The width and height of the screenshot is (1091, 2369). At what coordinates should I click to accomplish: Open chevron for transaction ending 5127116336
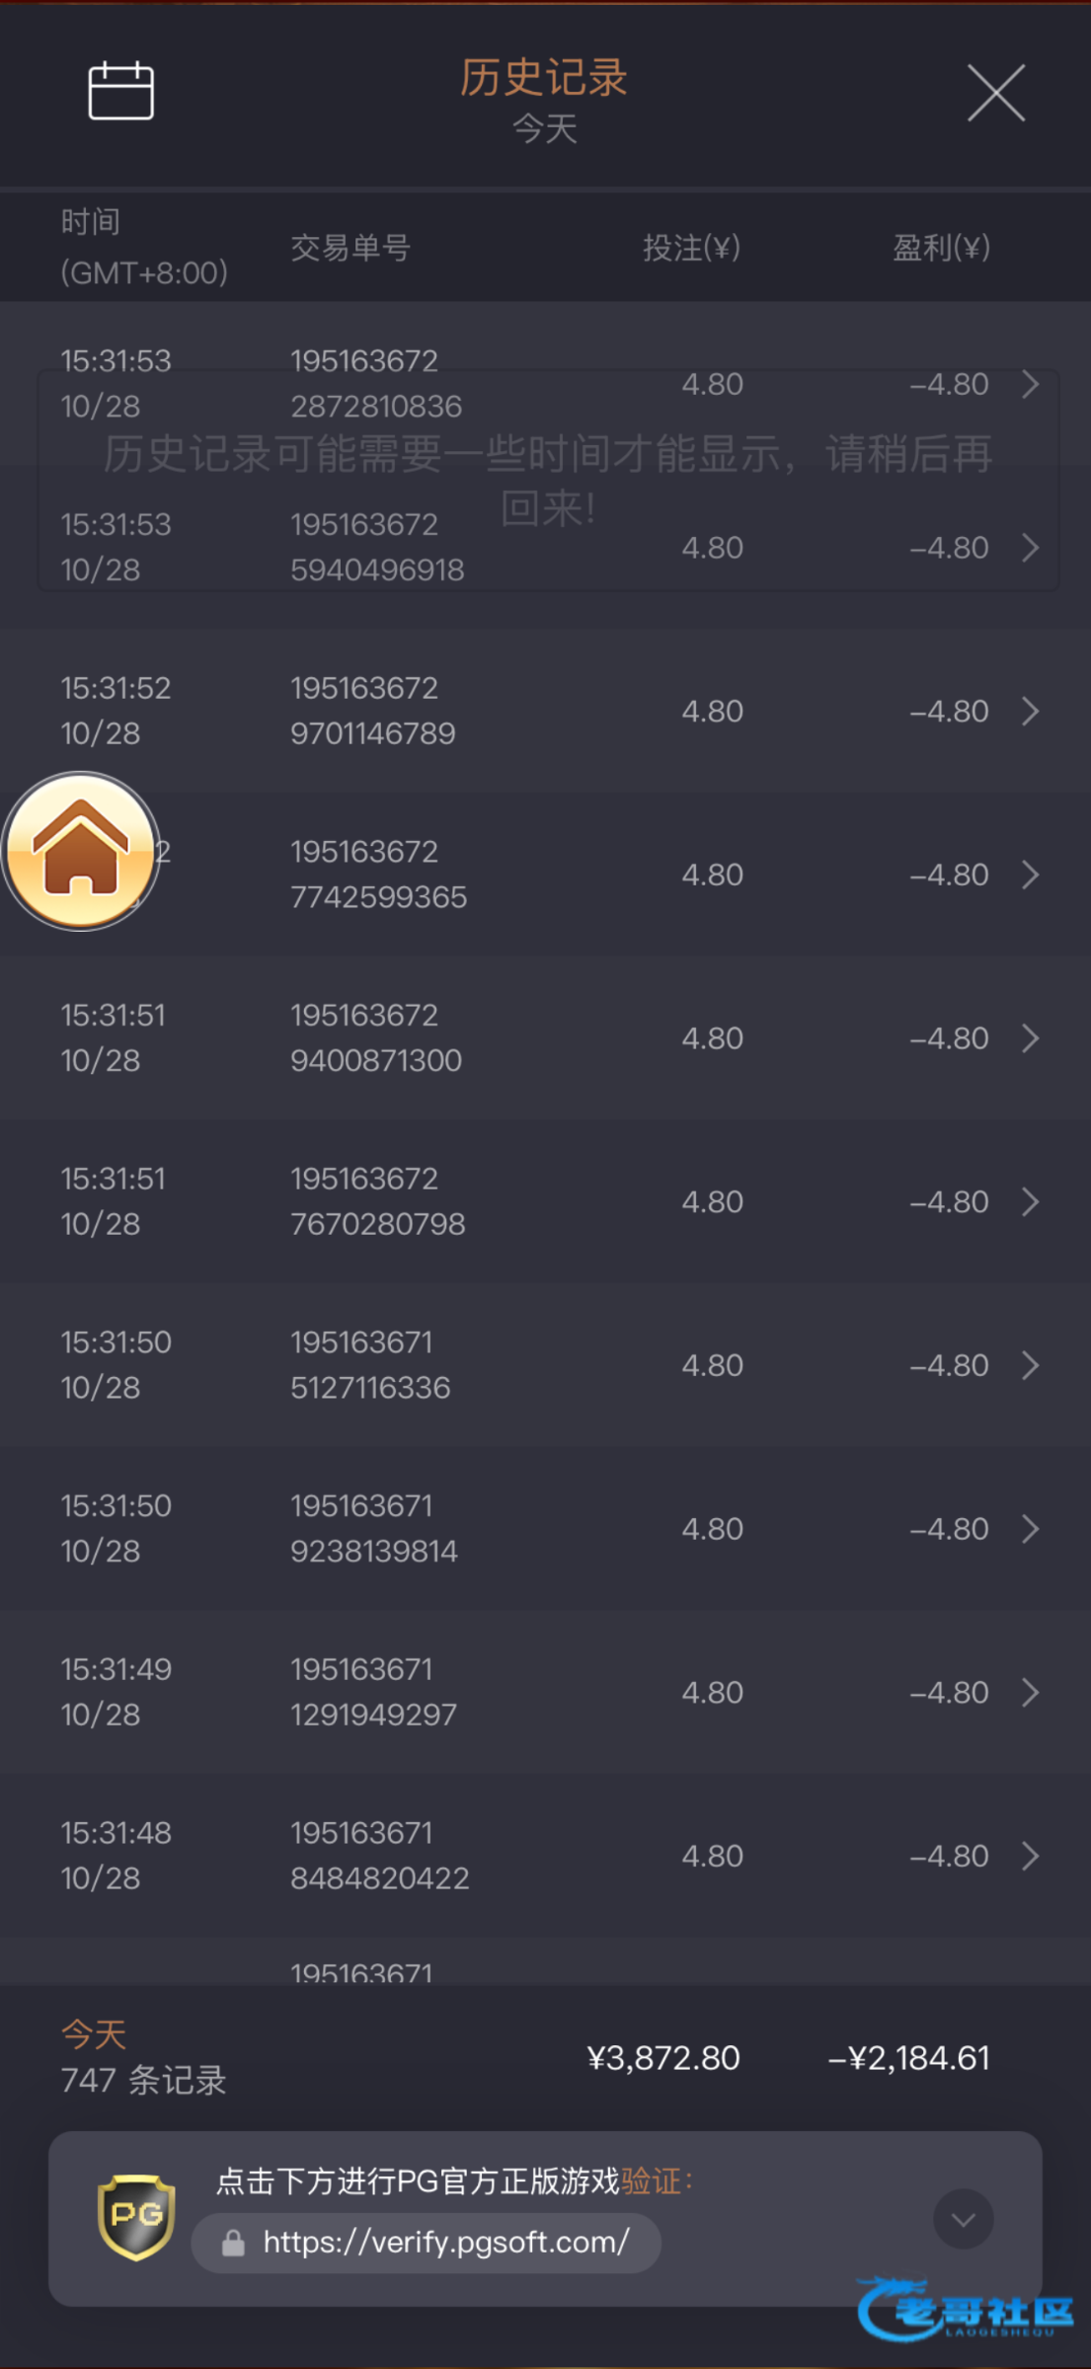[x=1030, y=1365]
